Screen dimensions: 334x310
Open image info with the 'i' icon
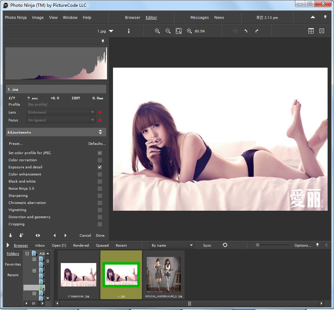tap(129, 31)
